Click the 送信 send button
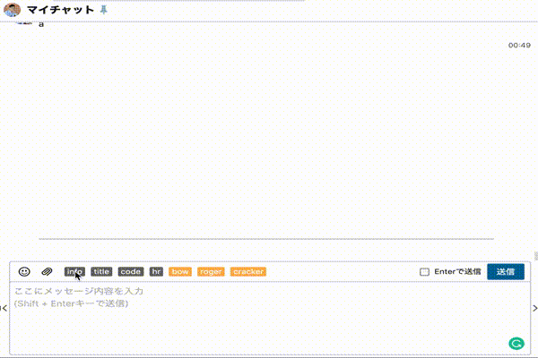Viewport: 538px width, 358px height. click(506, 272)
